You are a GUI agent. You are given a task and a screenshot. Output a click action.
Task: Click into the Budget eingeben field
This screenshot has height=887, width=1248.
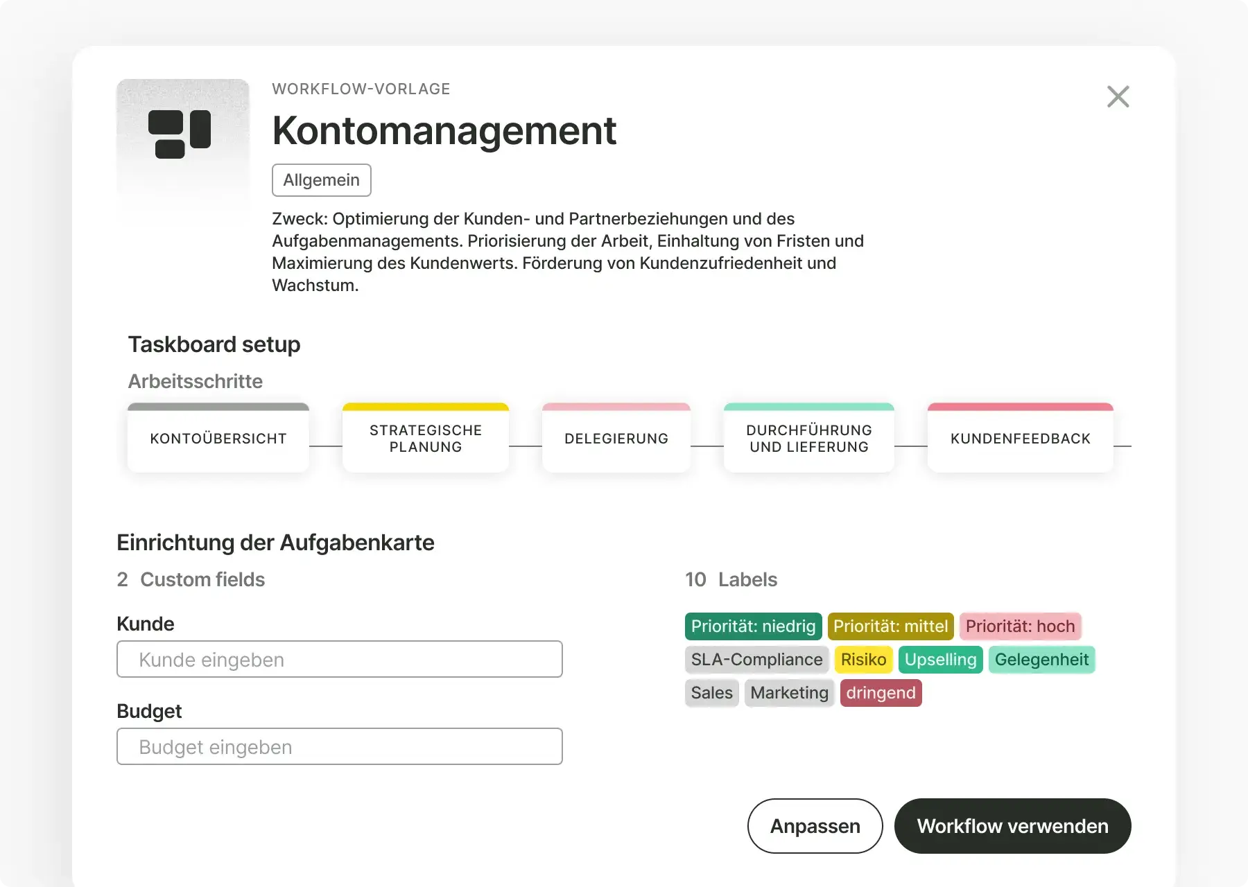tap(339, 746)
